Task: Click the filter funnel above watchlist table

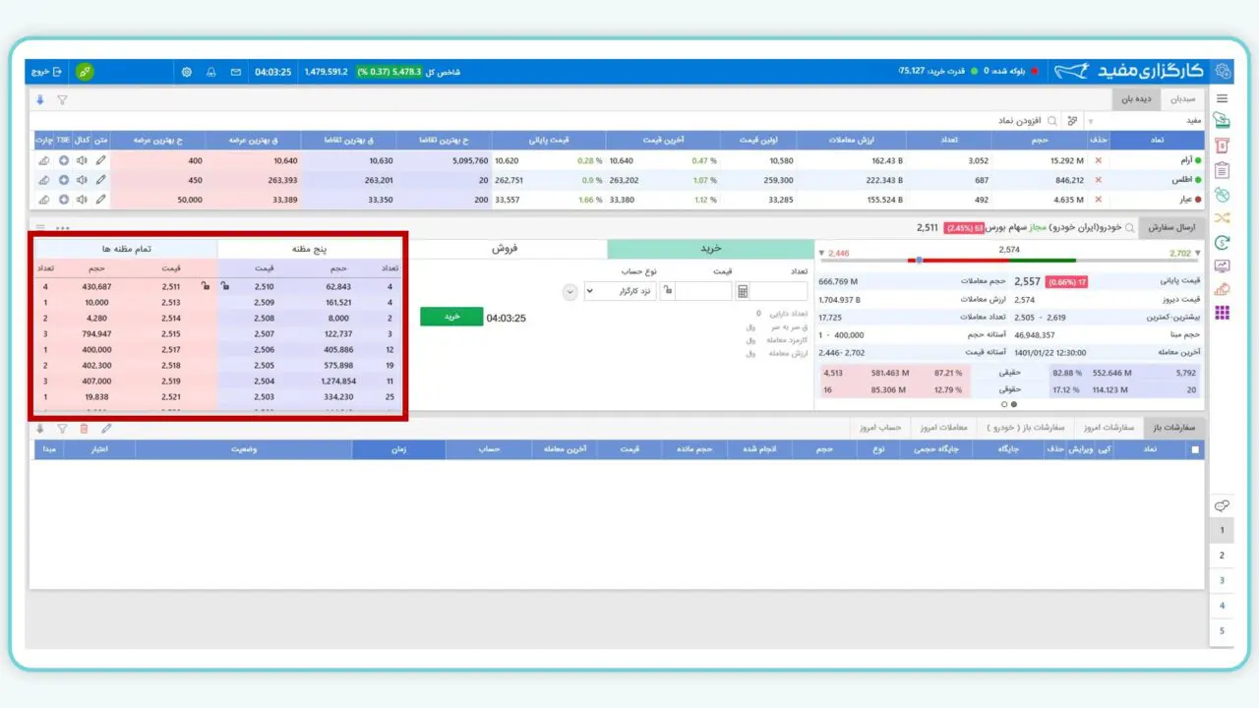Action: tap(62, 99)
